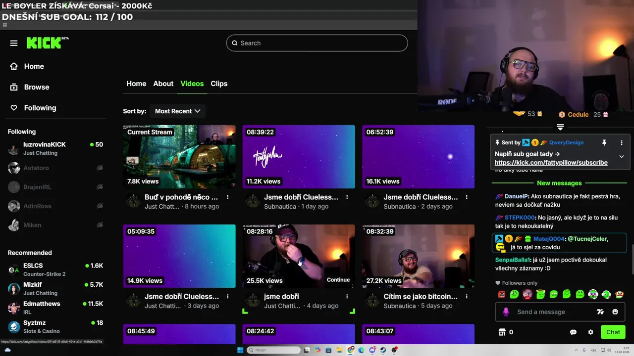Open the Most Recent sort dropdown

click(x=177, y=111)
